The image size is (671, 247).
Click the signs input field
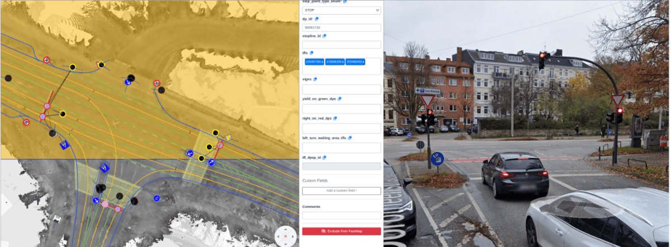click(342, 89)
